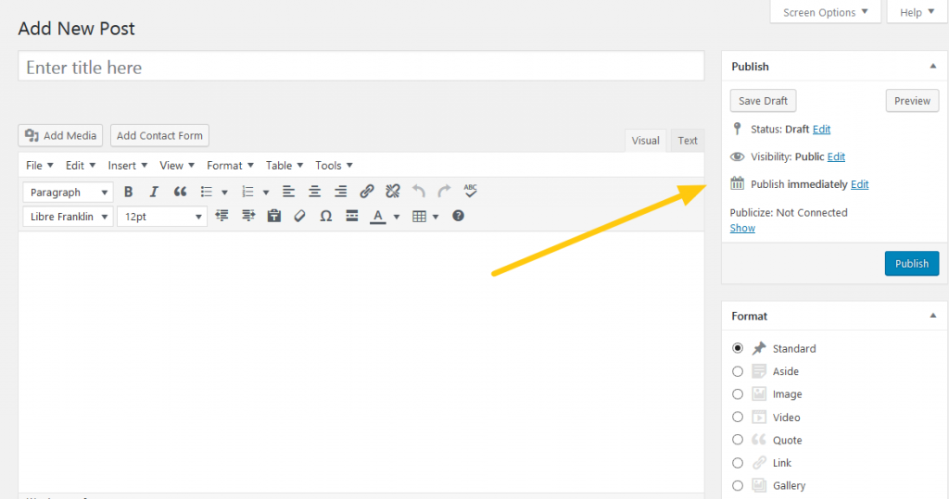The width and height of the screenshot is (949, 499).
Task: Open the editor Edit menu
Action: (81, 165)
